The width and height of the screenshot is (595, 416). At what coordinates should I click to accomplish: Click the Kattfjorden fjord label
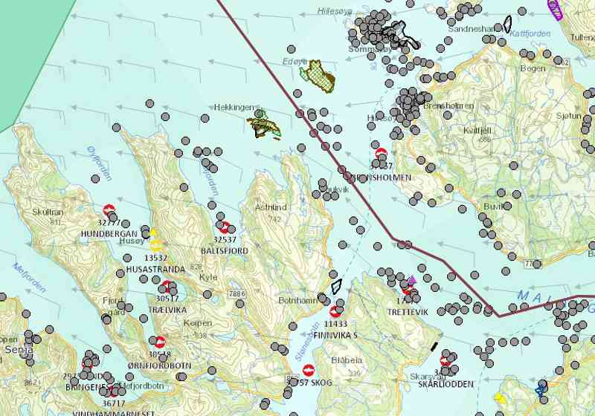530,34
